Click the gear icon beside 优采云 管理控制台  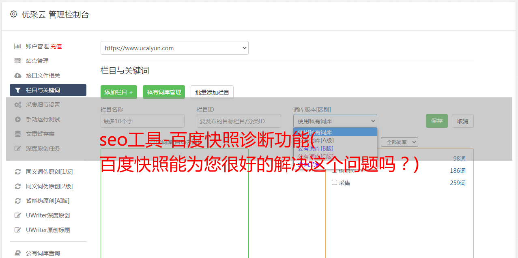[x=13, y=14]
